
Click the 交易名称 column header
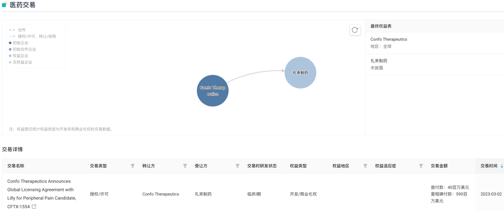coord(16,166)
